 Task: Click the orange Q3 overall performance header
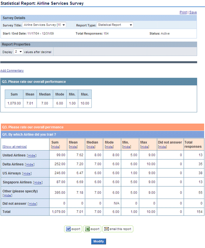click(x=102, y=127)
